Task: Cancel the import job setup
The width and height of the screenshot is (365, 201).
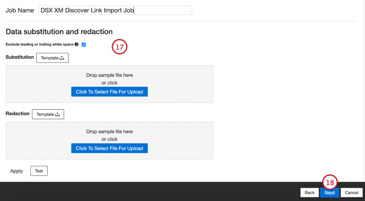Action: pos(352,192)
